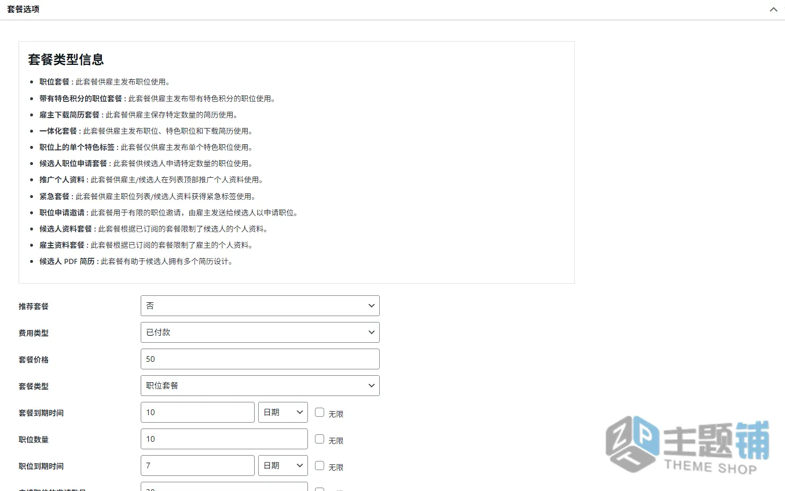Click the 套餐价格 field label
This screenshot has width=785, height=491.
click(34, 360)
